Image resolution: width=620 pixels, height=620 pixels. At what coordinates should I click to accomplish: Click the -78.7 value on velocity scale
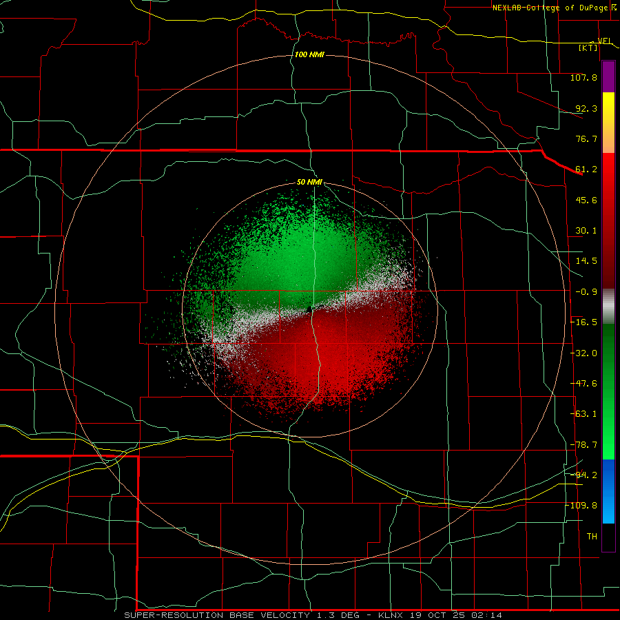tap(583, 445)
